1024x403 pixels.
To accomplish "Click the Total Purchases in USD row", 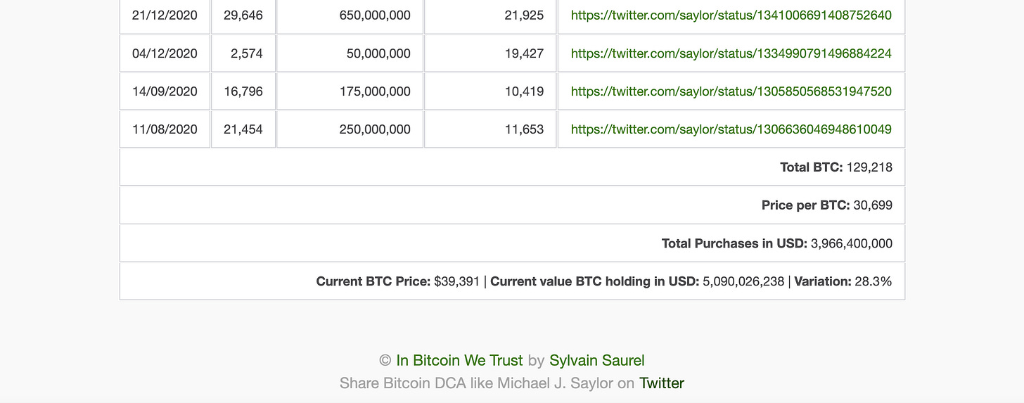I will pos(512,243).
